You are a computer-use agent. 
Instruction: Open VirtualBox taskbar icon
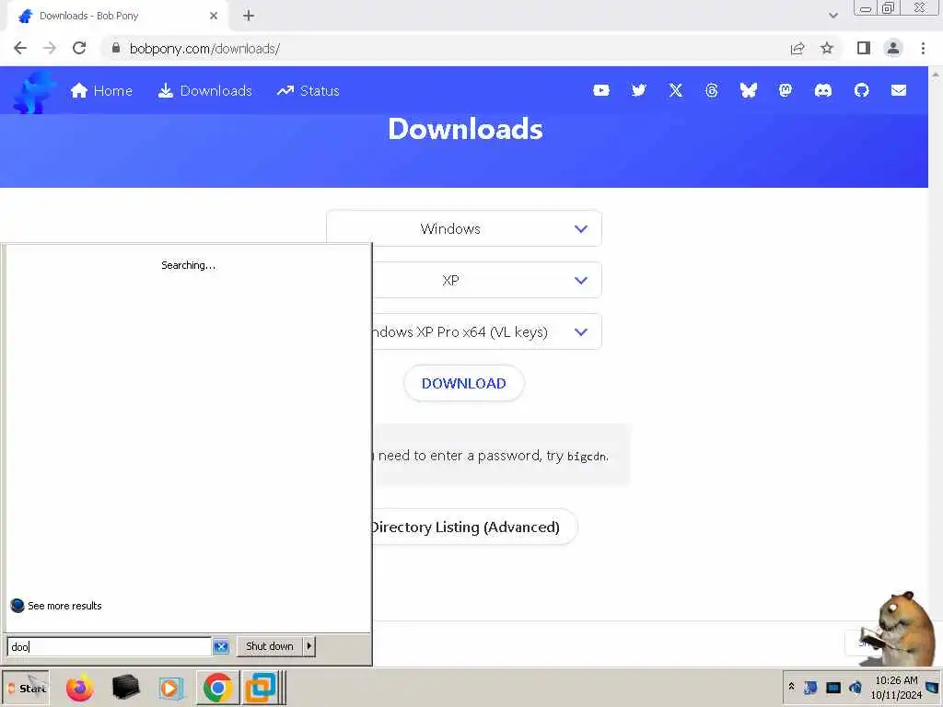[261, 687]
